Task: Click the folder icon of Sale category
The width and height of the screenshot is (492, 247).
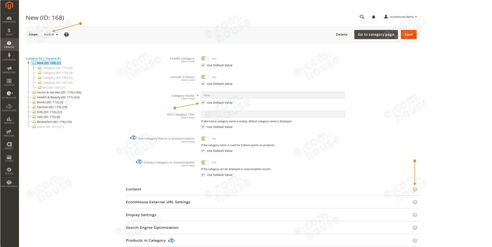Action: [34, 117]
